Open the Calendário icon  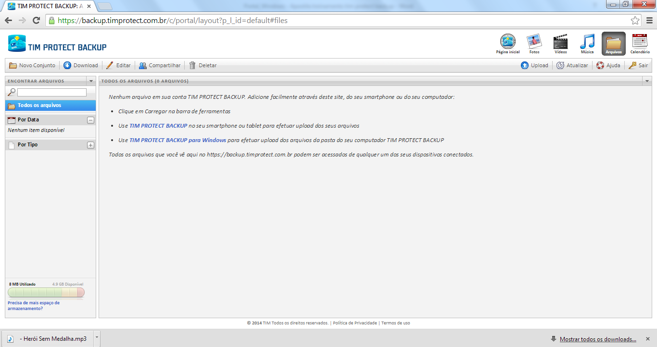(x=640, y=44)
